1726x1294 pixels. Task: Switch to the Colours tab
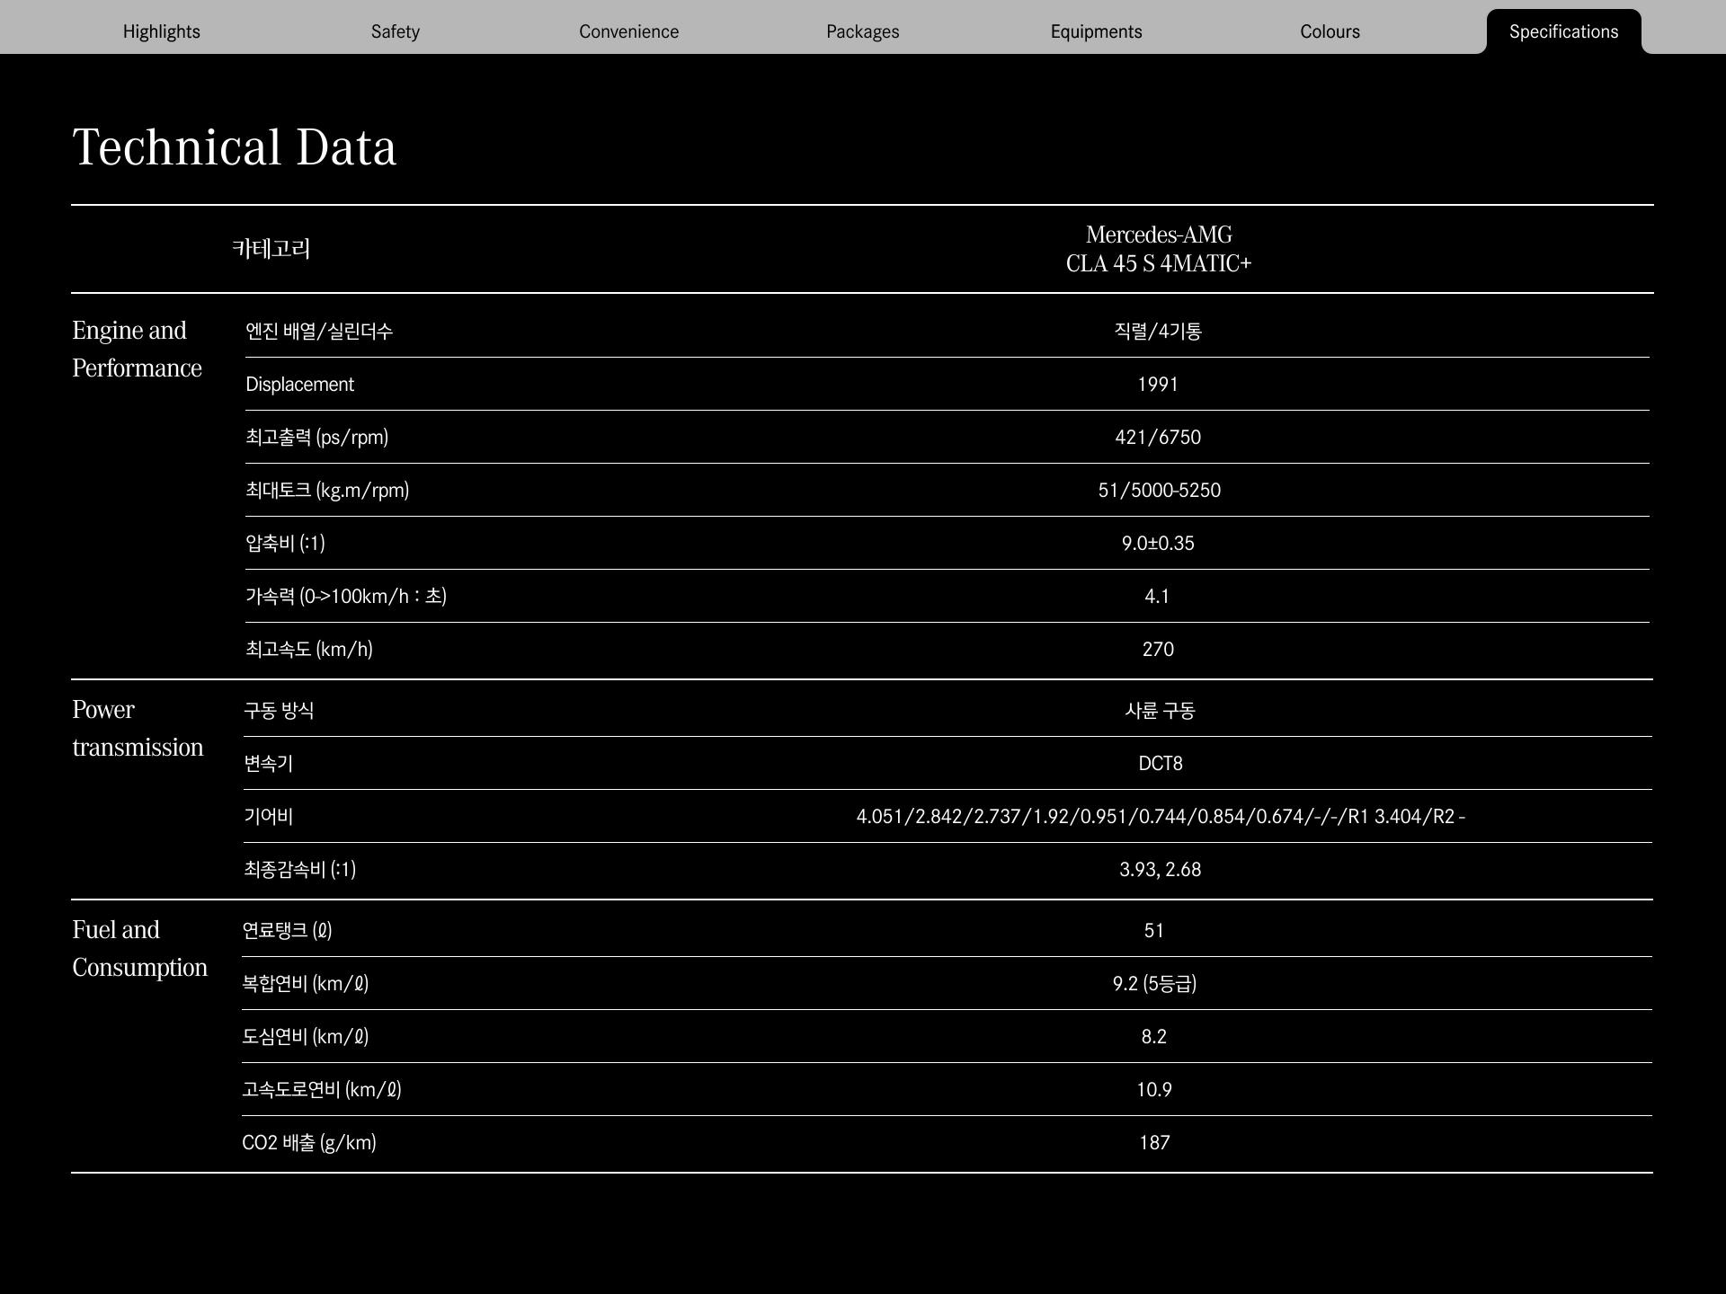click(x=1330, y=31)
